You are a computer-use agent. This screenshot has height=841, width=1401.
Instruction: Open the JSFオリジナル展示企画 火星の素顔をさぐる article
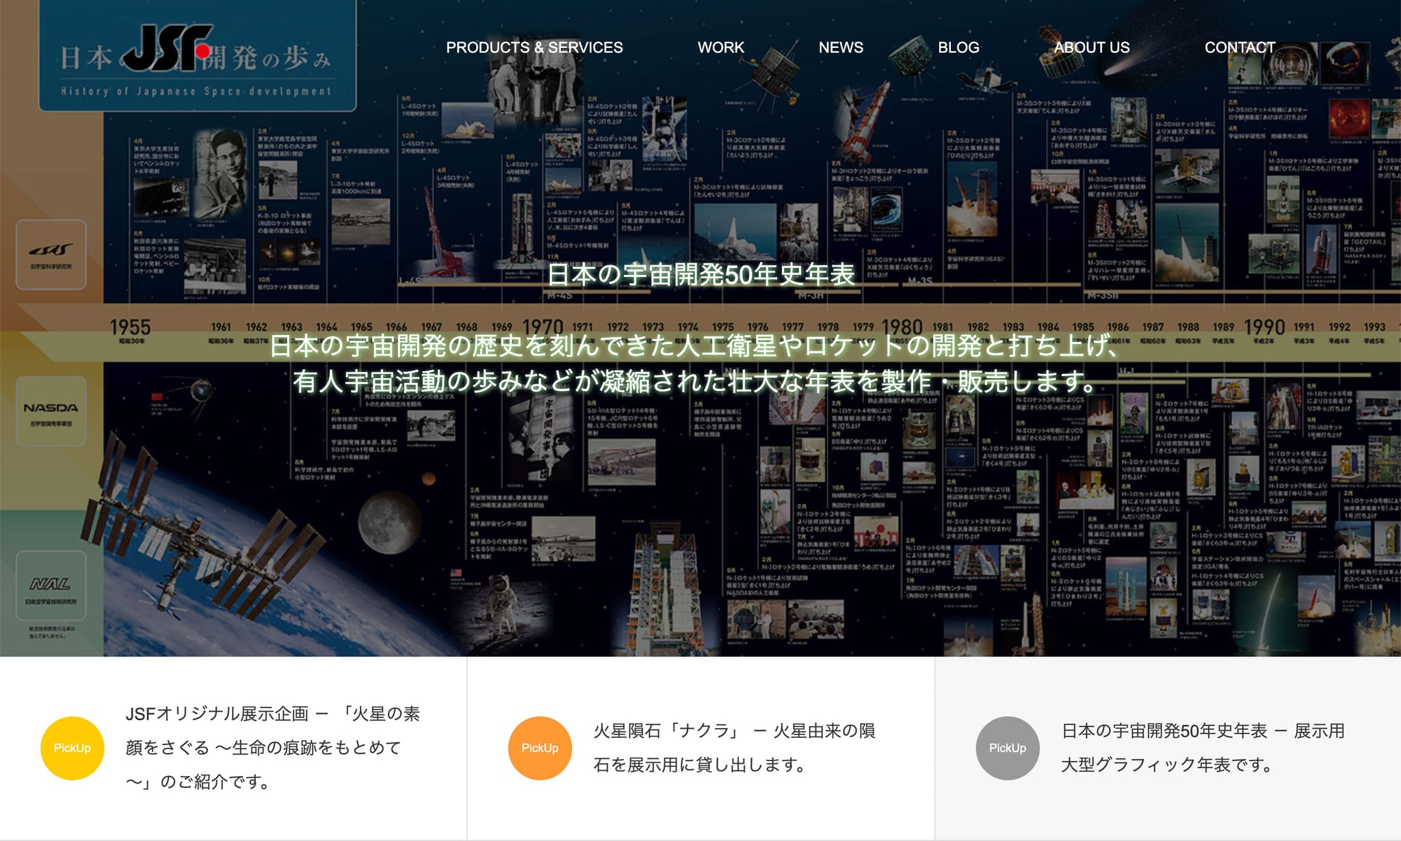[272, 747]
